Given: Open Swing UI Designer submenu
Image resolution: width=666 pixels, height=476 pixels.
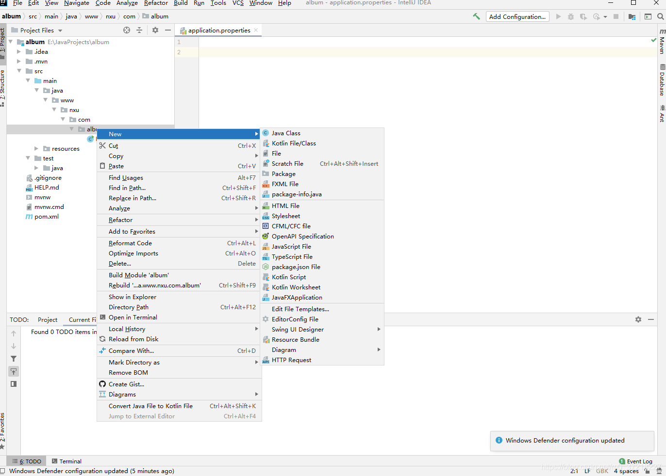Looking at the screenshot, I should pyautogui.click(x=322, y=330).
